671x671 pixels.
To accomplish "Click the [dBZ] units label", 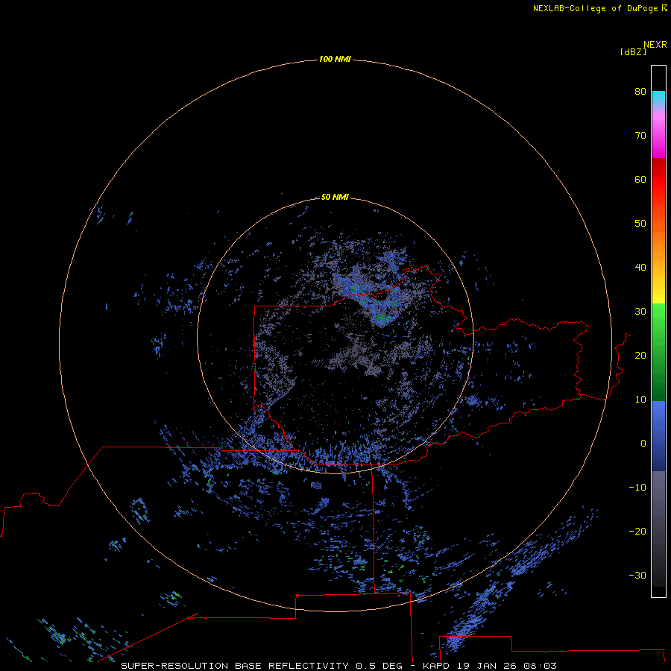I will click(x=633, y=51).
